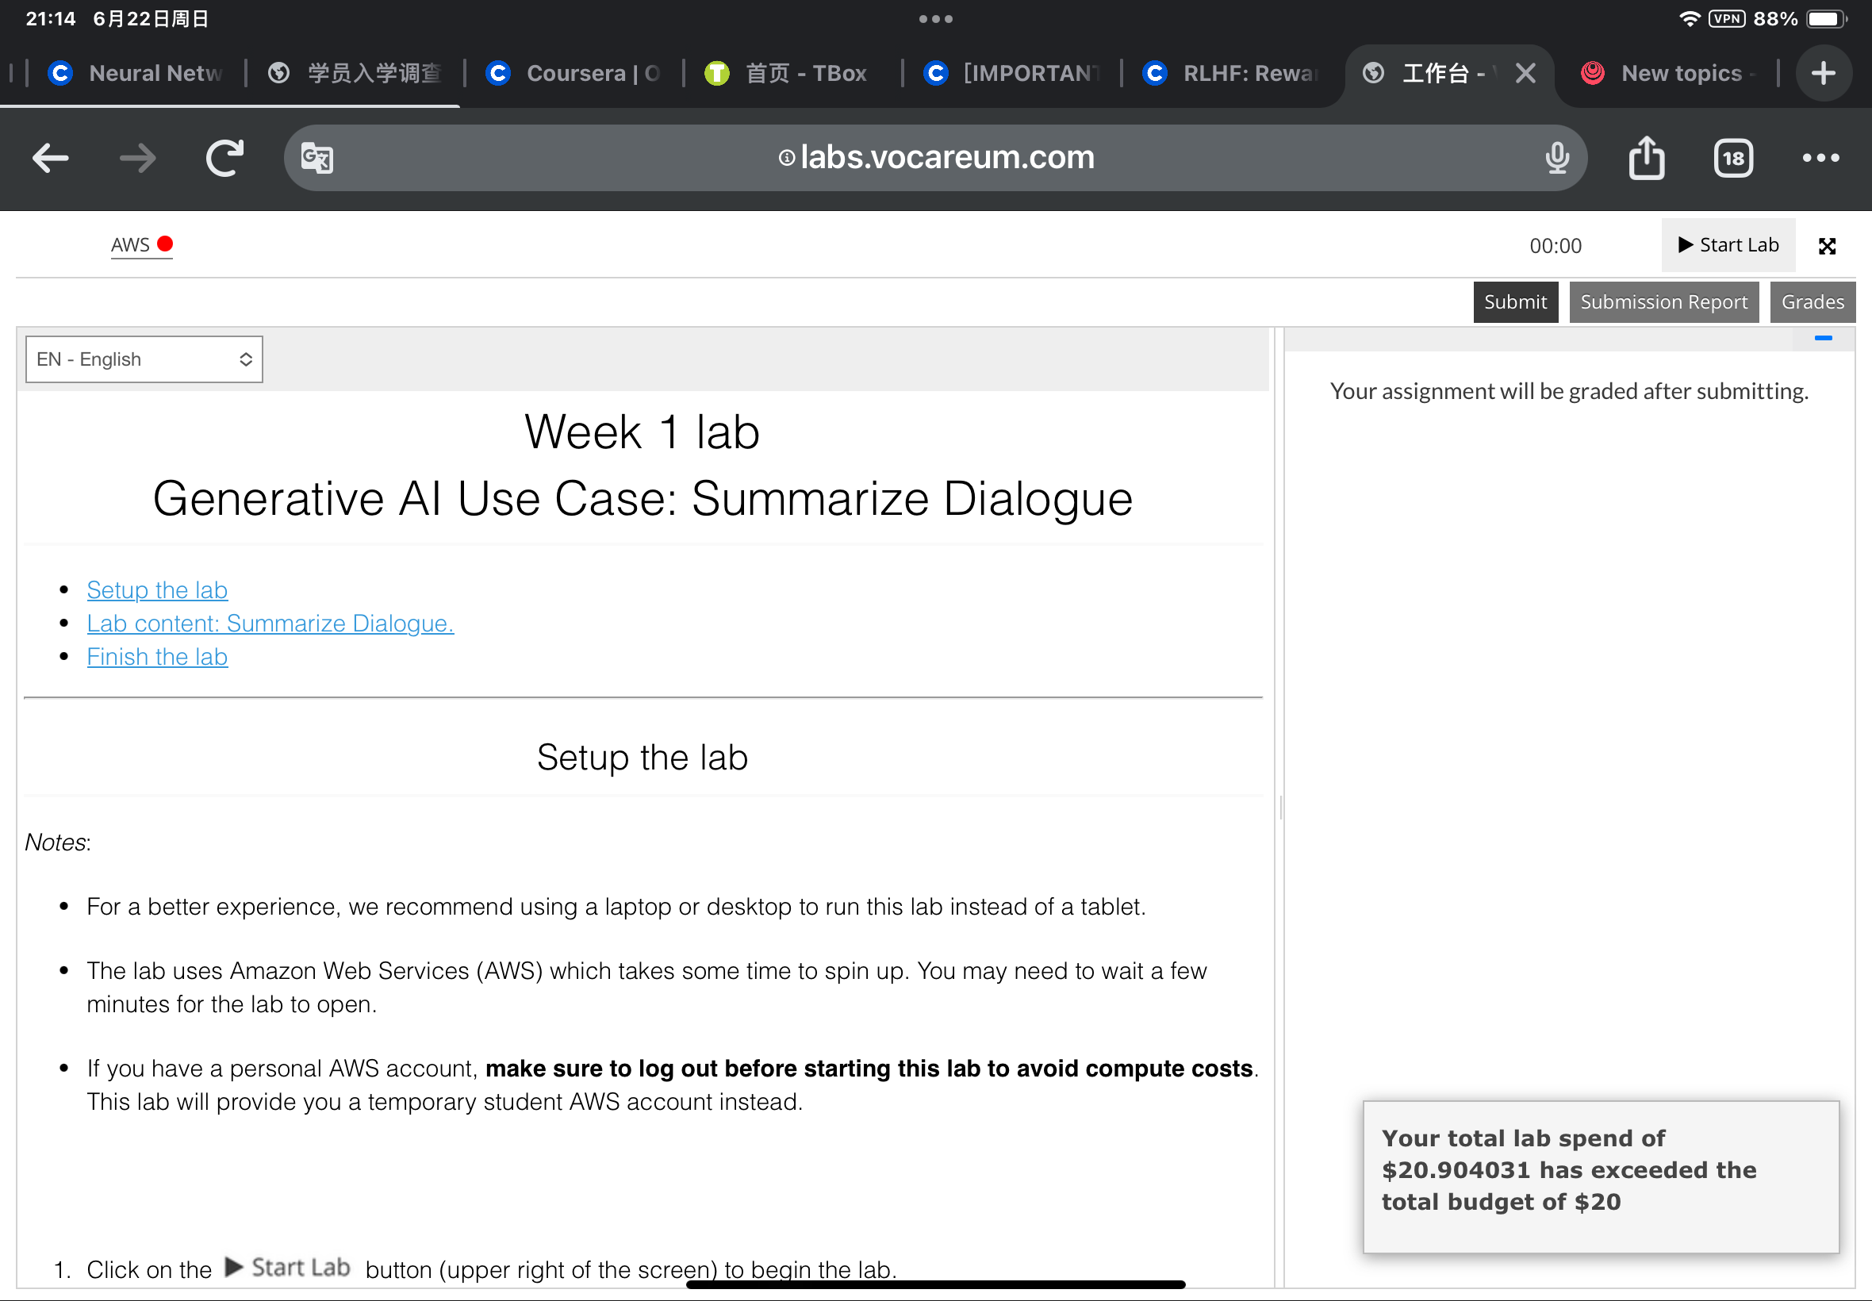The height and width of the screenshot is (1301, 1872).
Task: Tap the microphone voice search icon
Action: [1556, 158]
